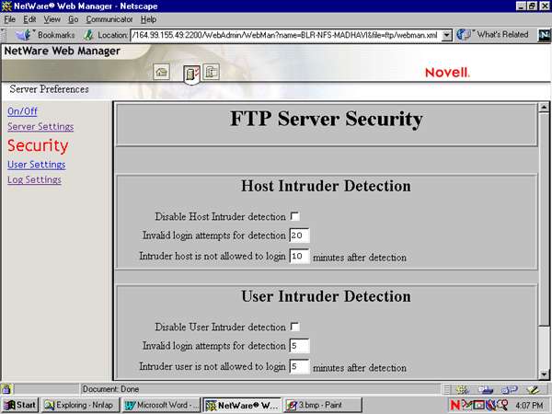Open the Log Settings link
This screenshot has height=414, width=552.
tap(35, 179)
